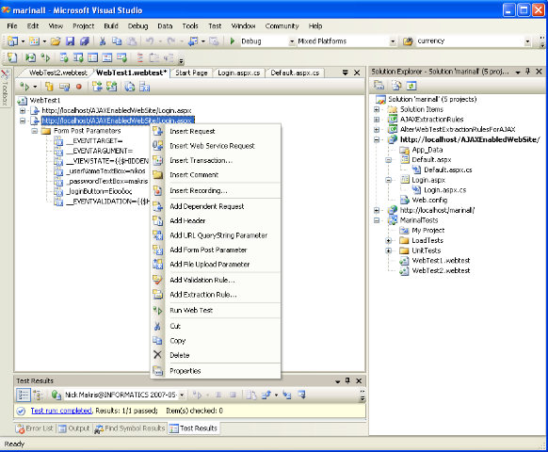
Task: Switch to the Error List tab
Action: click(35, 428)
